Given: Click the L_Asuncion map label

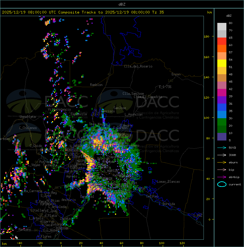Looking at the screenshot, I should 133,114.
